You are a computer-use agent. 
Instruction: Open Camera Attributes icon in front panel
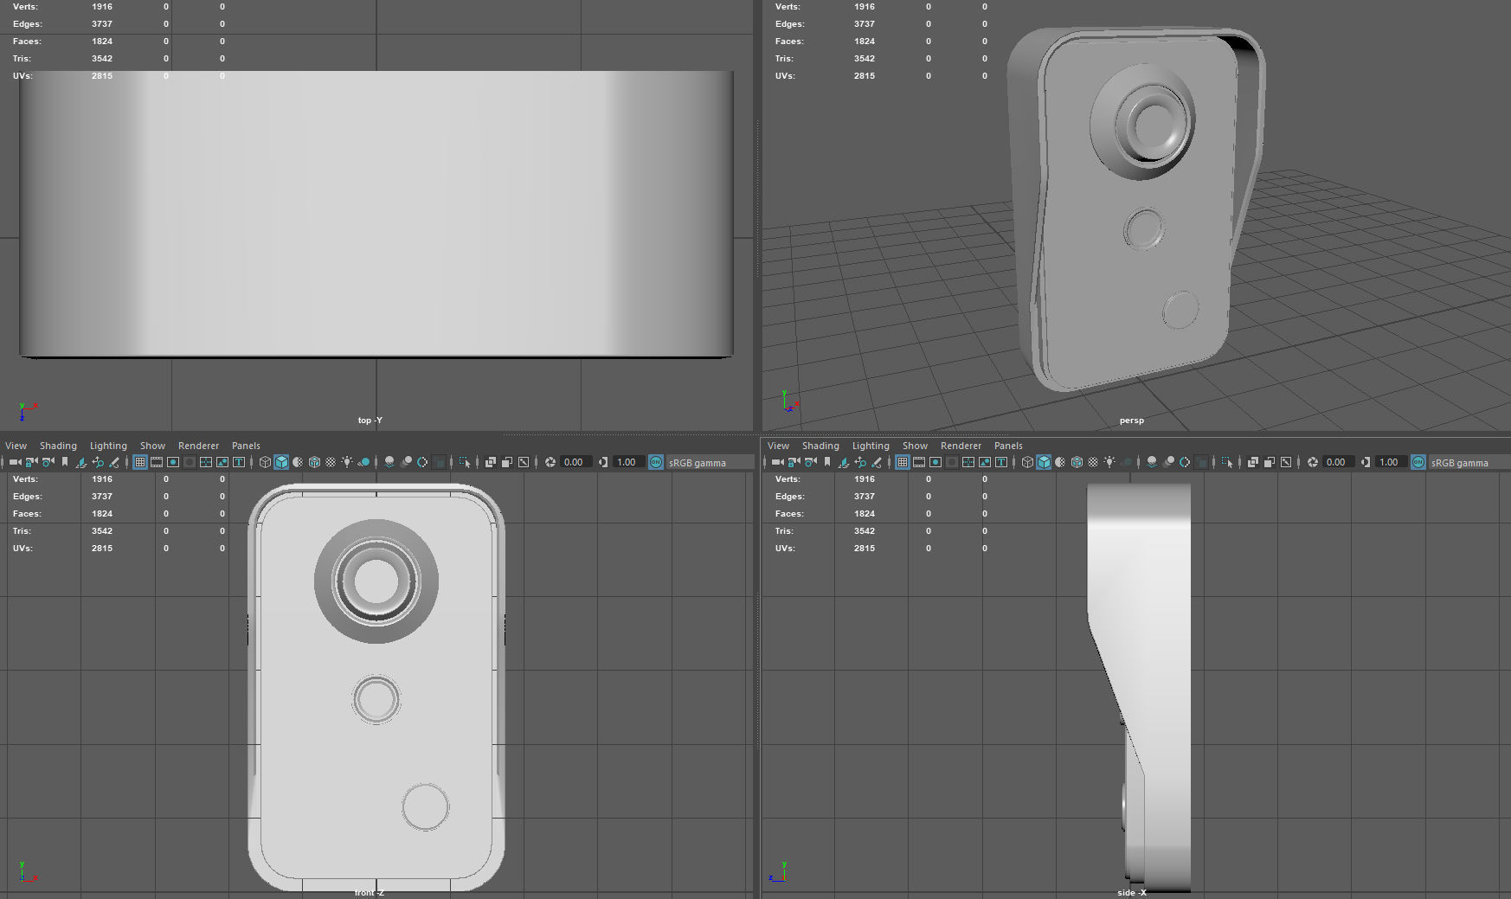(48, 462)
